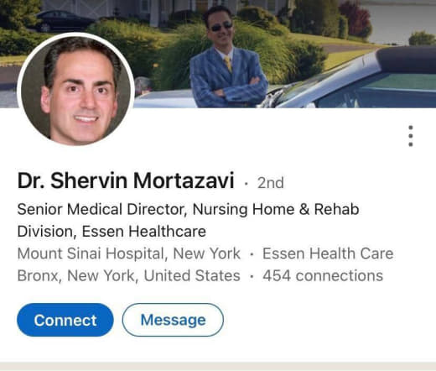Open the 454 connections link
This screenshot has height=371, width=436.
(x=323, y=275)
